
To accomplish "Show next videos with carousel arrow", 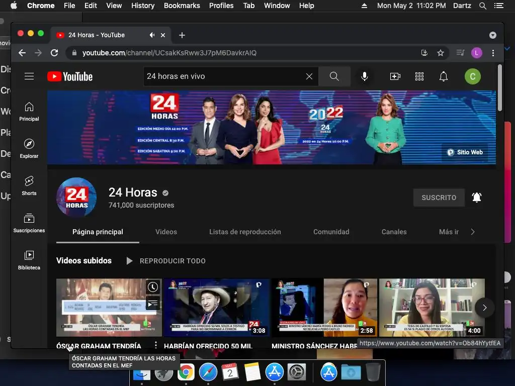I will click(x=484, y=308).
